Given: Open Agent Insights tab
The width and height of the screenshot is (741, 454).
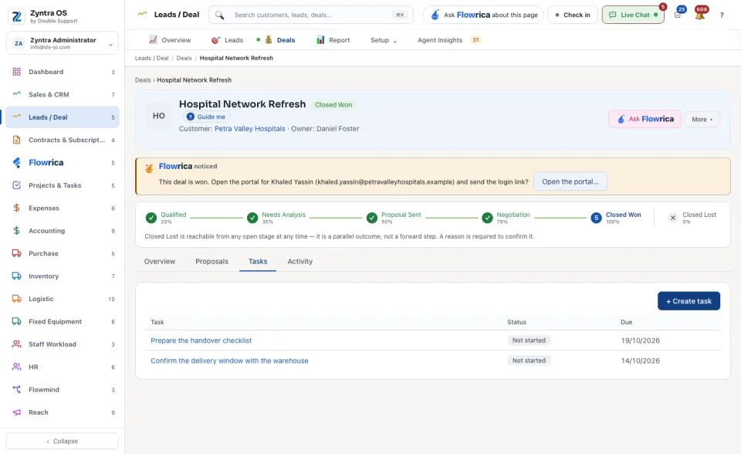Looking at the screenshot, I should click(448, 40).
